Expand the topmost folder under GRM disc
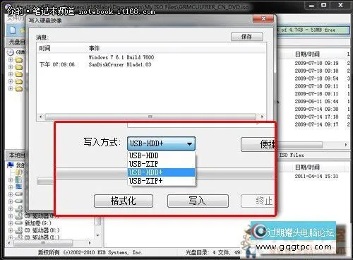This screenshot has width=353, height=260. click(11, 60)
